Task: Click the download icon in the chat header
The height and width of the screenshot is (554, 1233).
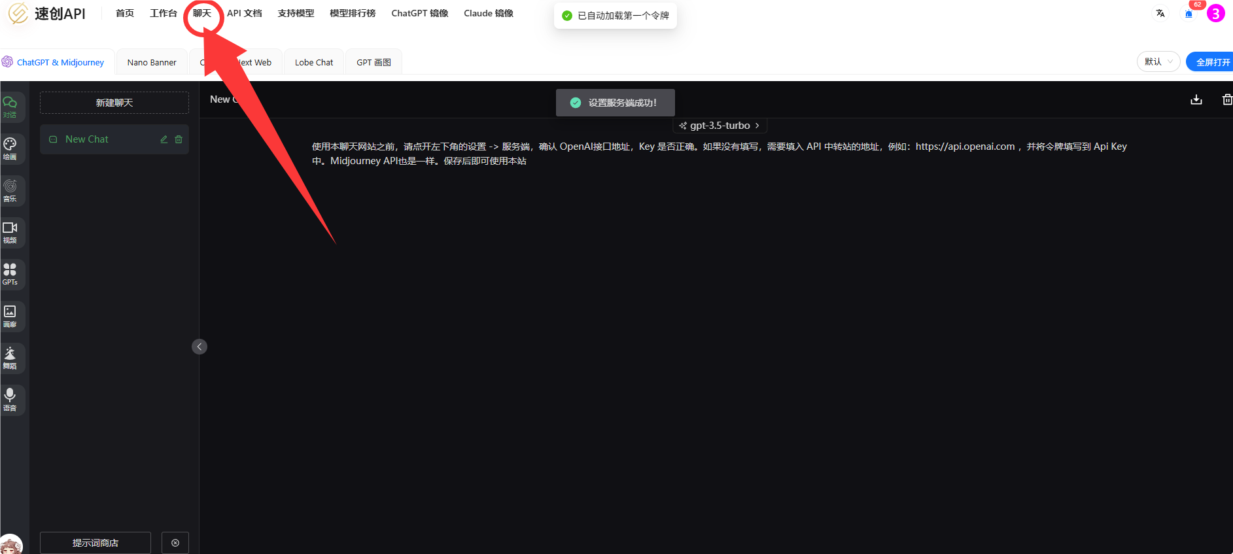Action: point(1196,99)
